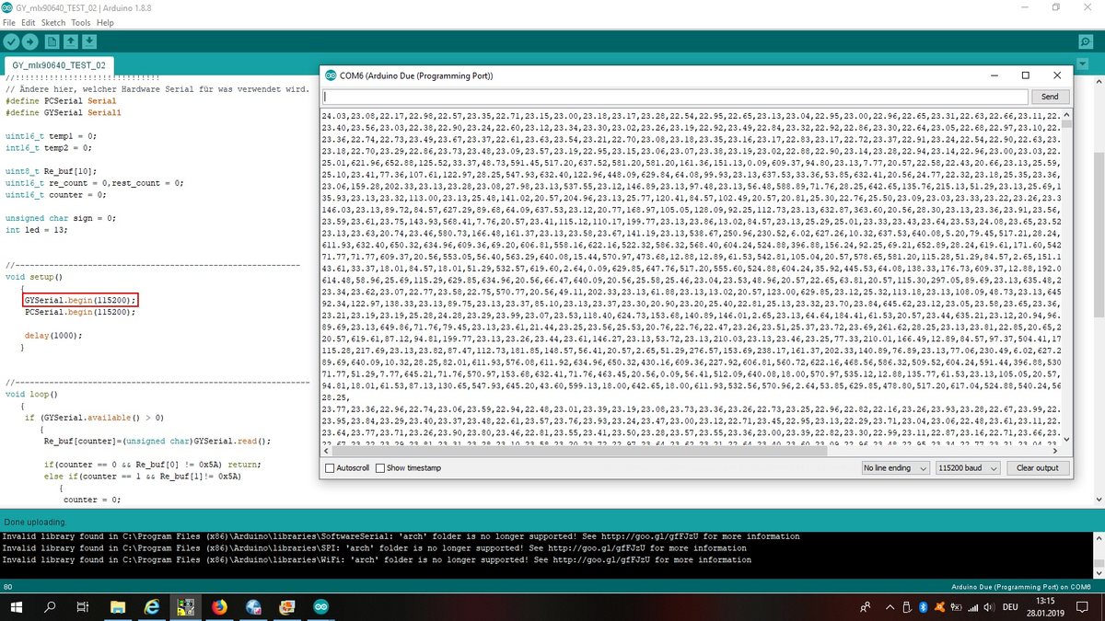Image resolution: width=1105 pixels, height=621 pixels.
Task: Open the Edit menu
Action: coord(29,22)
